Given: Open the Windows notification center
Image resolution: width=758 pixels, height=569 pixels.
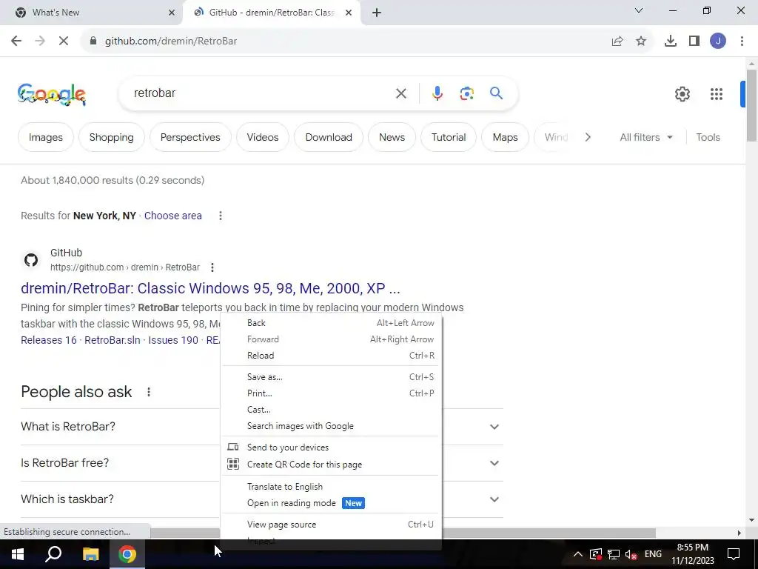Looking at the screenshot, I should point(734,554).
